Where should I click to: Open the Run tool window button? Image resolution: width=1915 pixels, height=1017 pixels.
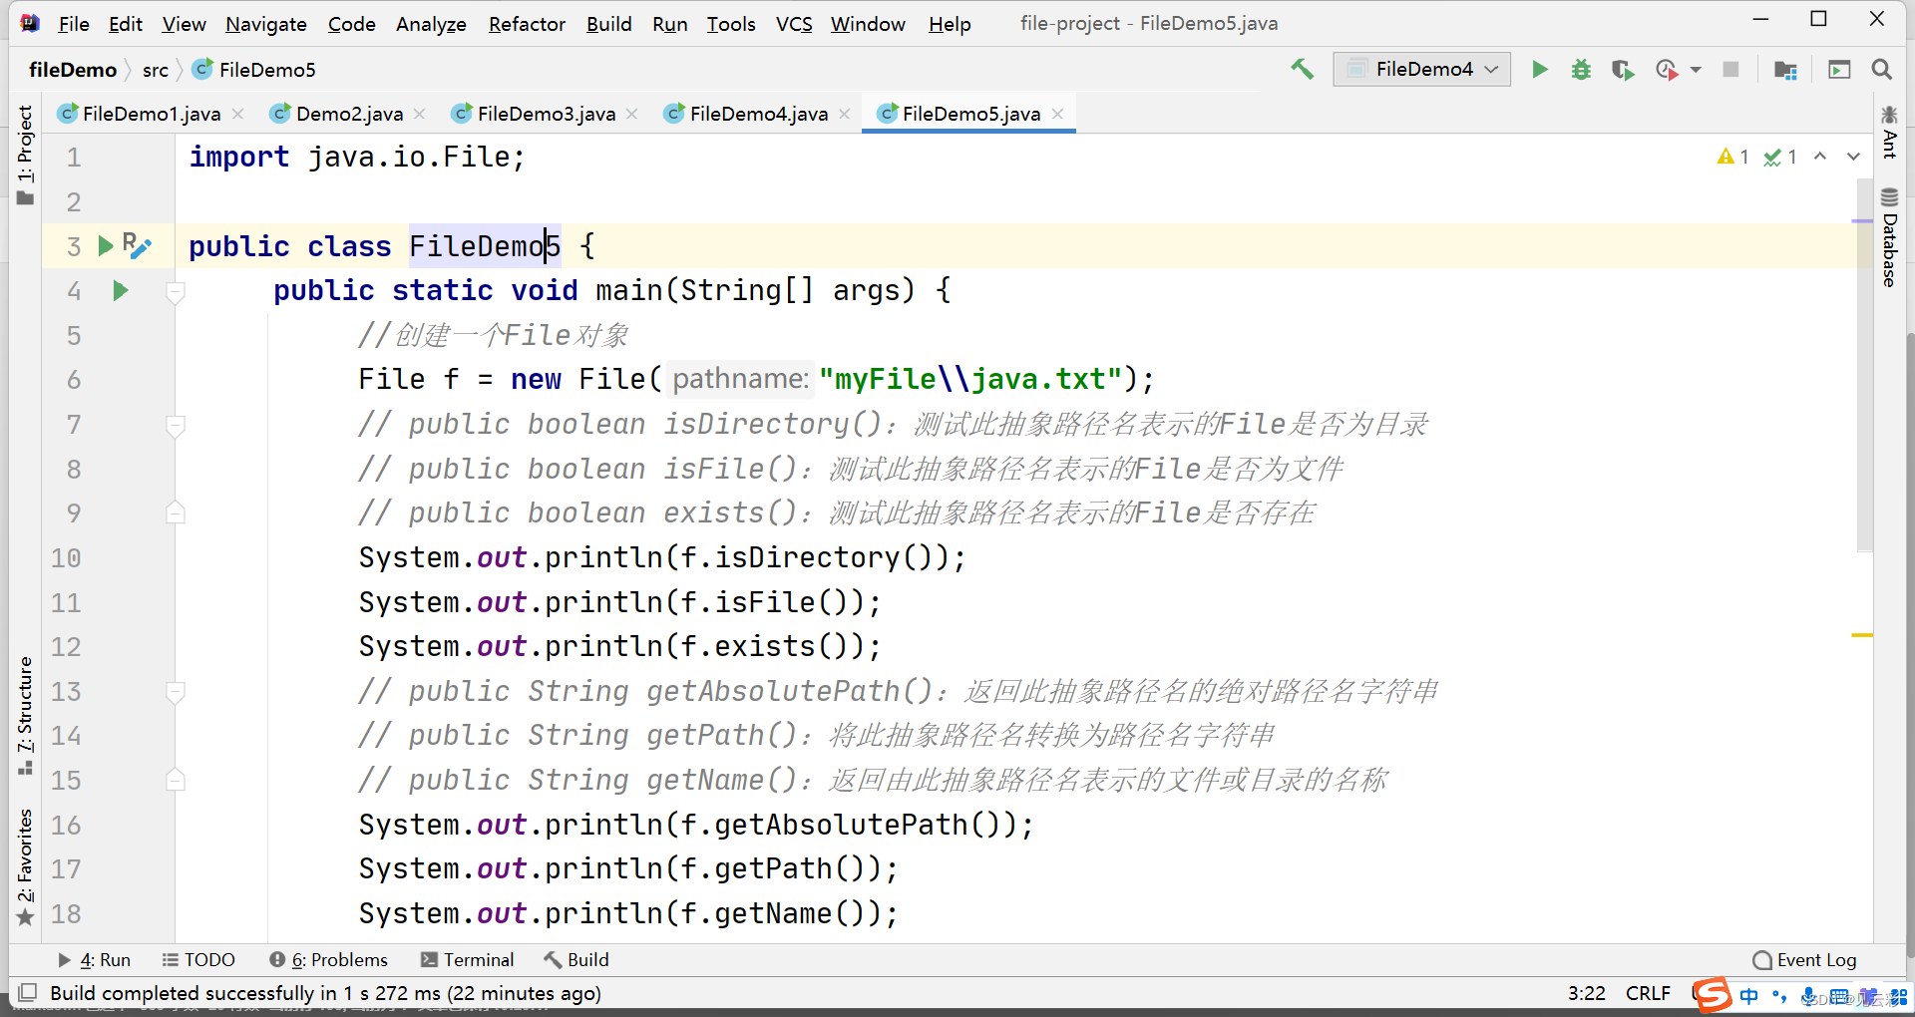point(95,960)
